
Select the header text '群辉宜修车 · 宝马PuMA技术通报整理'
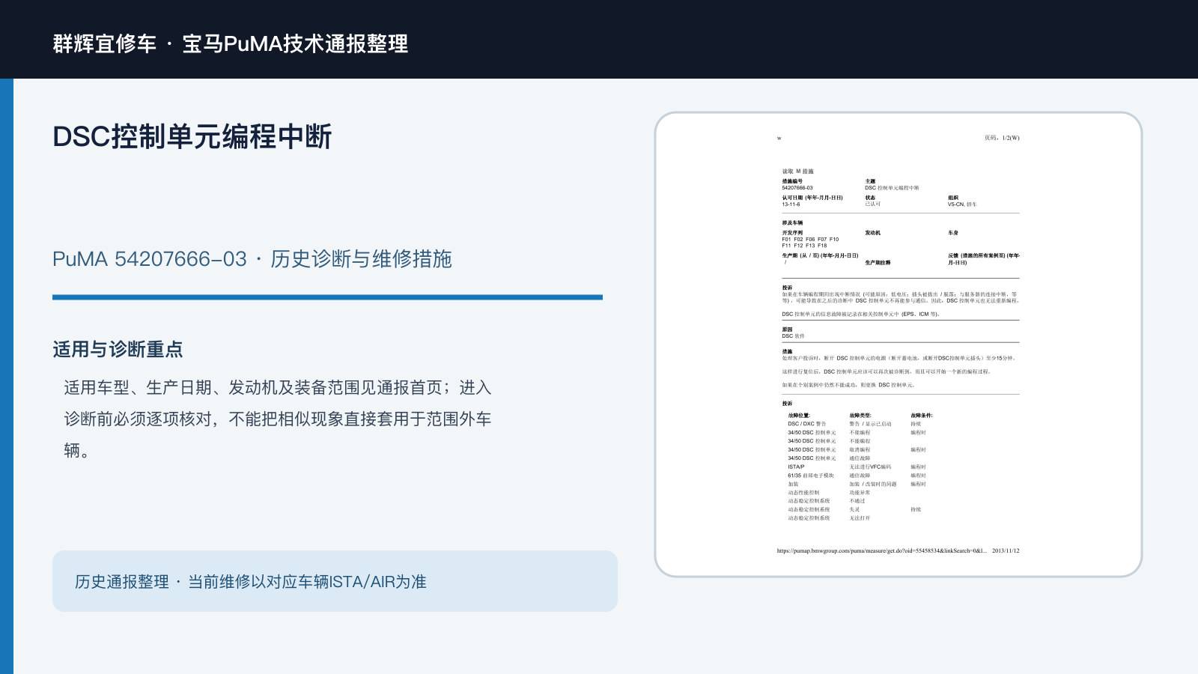coord(231,43)
